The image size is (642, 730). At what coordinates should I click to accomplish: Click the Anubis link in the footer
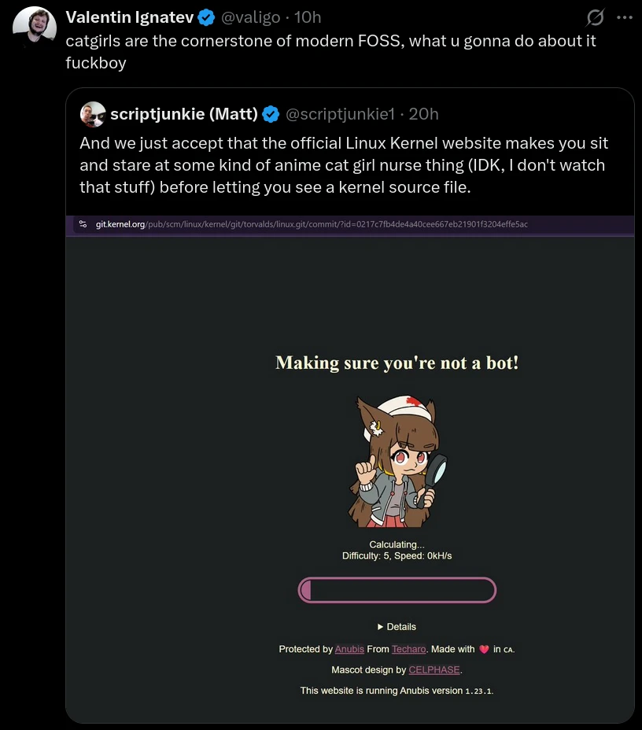point(349,649)
